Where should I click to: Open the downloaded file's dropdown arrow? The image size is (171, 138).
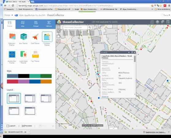pos(29,132)
